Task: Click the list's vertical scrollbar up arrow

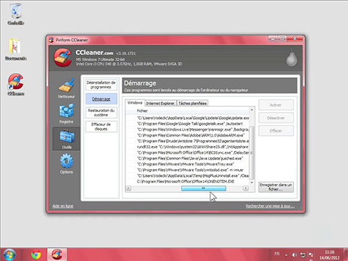Action: click(252, 109)
